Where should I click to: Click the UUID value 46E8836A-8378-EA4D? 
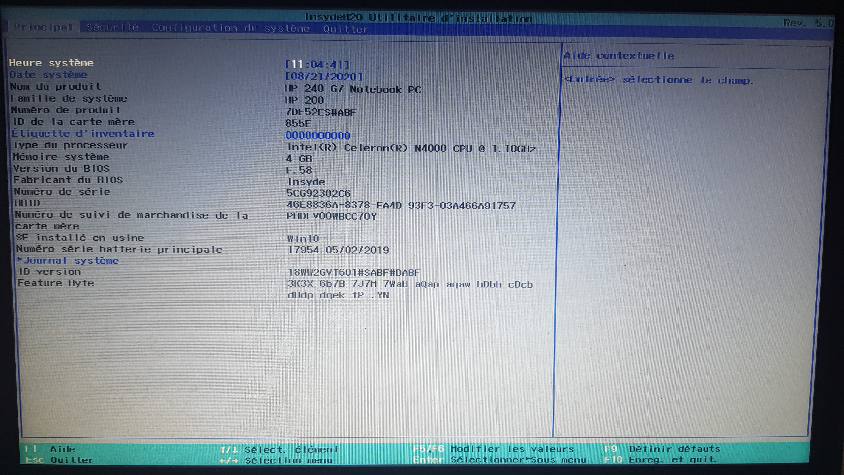401,206
